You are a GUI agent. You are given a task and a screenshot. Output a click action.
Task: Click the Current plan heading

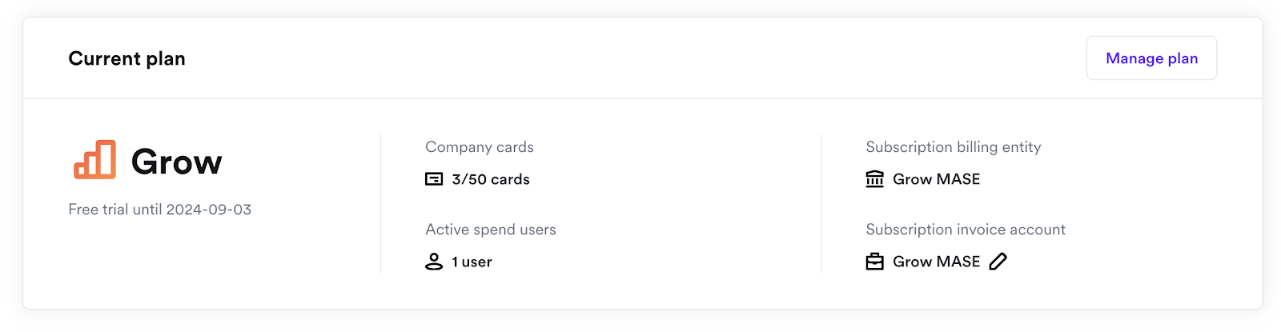pos(126,58)
